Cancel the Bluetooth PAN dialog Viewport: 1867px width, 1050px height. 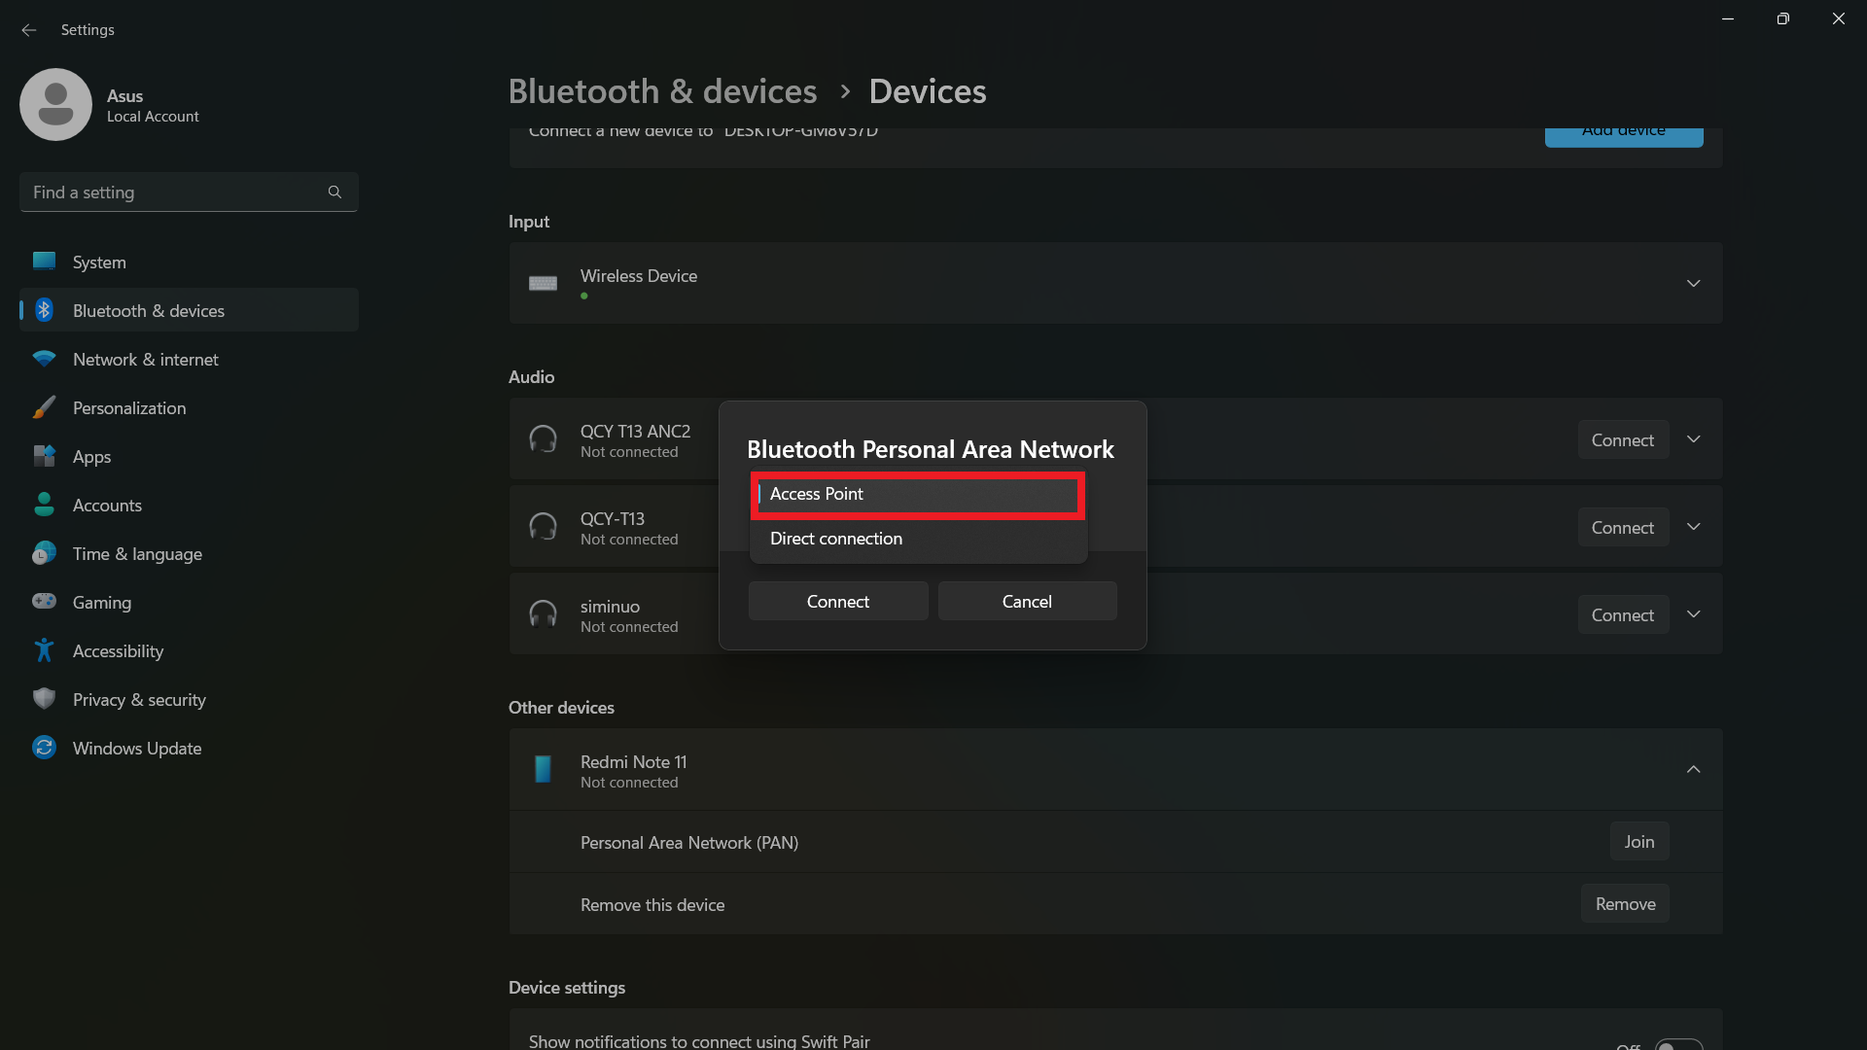pos(1027,601)
